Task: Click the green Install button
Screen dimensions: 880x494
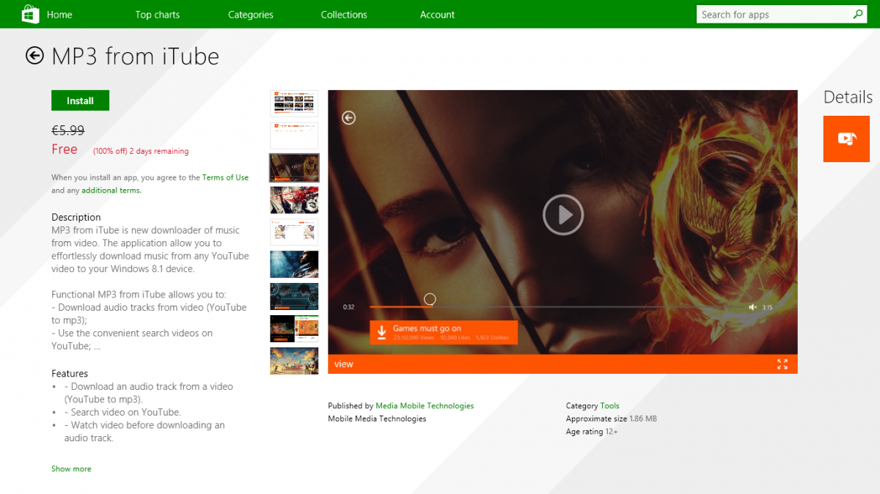Action: [80, 100]
